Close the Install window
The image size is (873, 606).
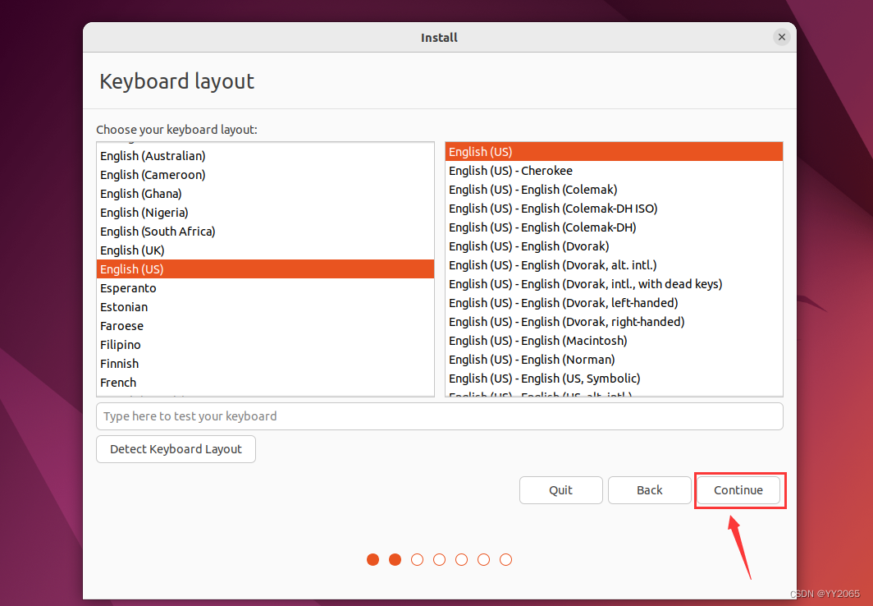tap(781, 37)
